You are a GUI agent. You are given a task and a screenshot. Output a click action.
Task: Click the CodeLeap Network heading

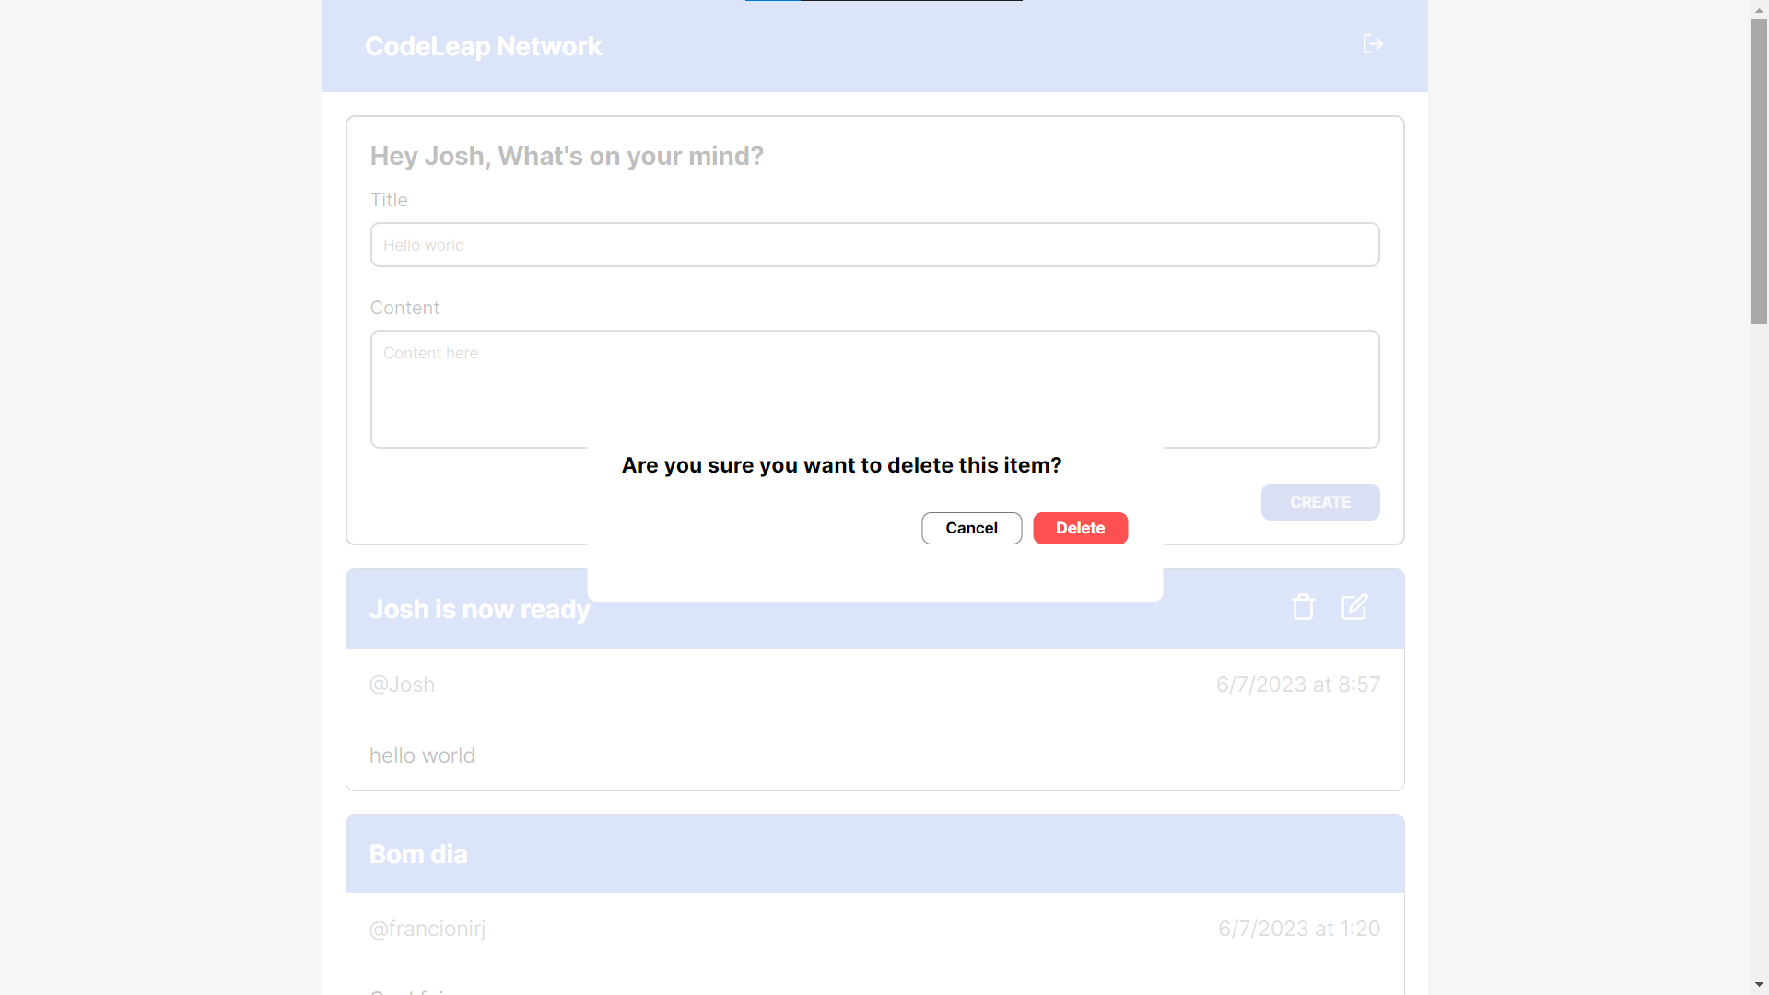click(x=483, y=45)
